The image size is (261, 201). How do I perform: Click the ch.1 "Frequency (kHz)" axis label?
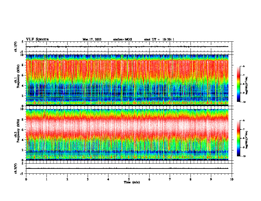pyautogui.click(x=18, y=76)
